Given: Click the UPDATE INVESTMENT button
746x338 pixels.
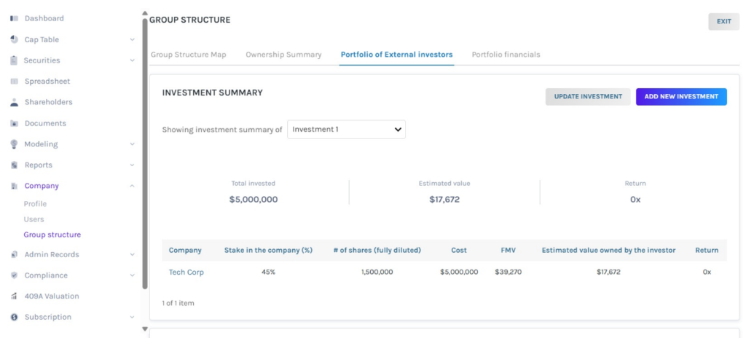Looking at the screenshot, I should point(588,97).
